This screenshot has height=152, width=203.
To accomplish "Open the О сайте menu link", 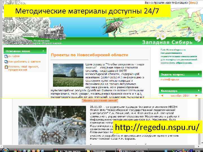I will (x=14, y=56).
